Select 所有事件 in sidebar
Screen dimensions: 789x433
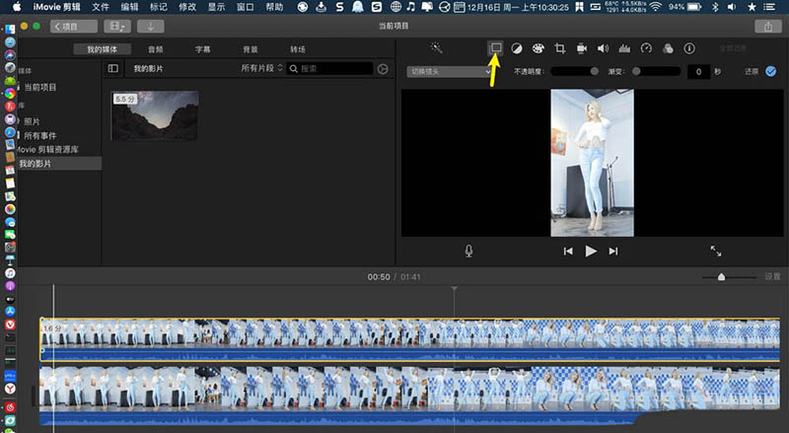click(40, 135)
